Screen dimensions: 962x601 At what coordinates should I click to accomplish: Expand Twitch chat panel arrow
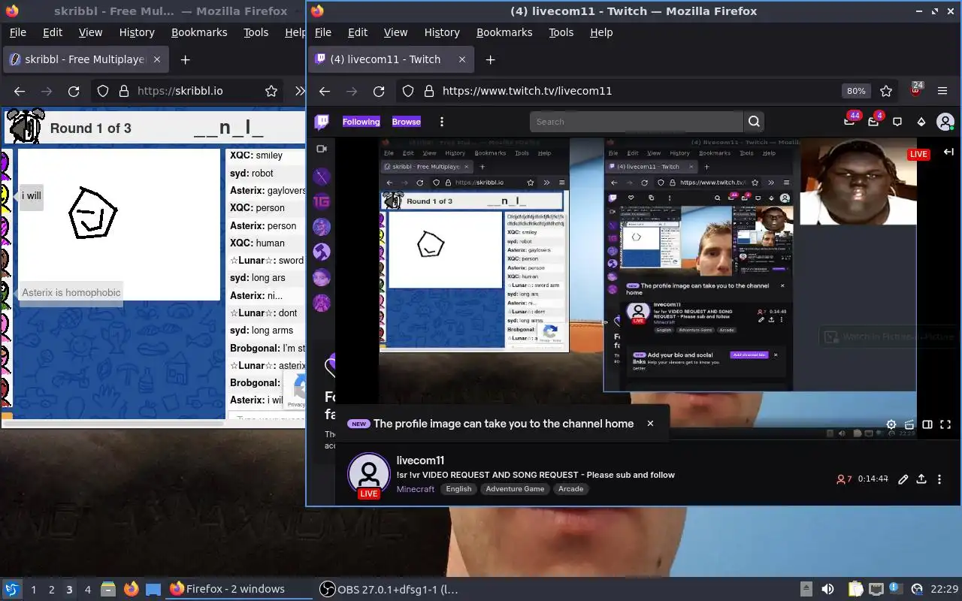tap(948, 152)
